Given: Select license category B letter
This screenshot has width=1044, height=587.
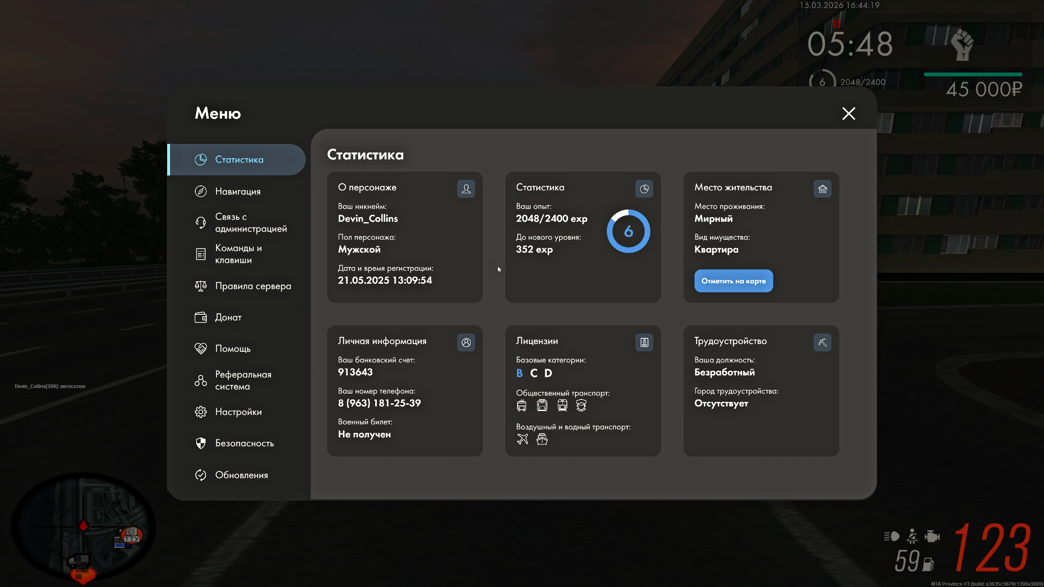Looking at the screenshot, I should [x=519, y=373].
